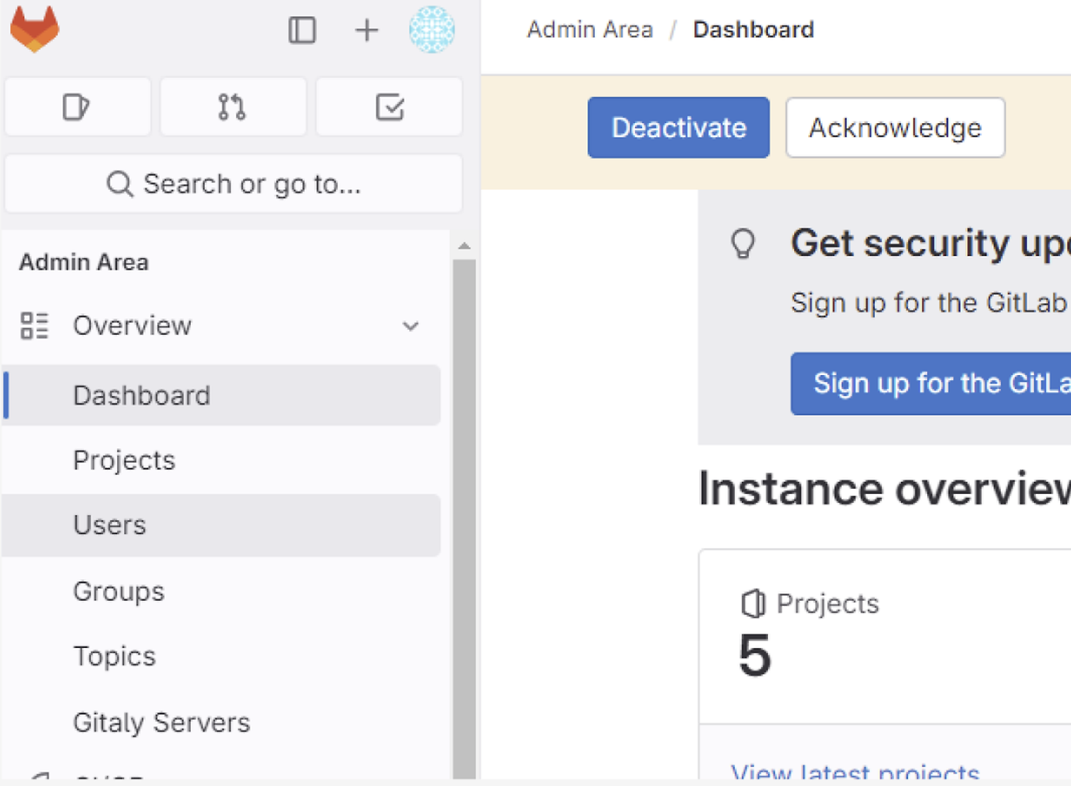The height and width of the screenshot is (786, 1071).
Task: Click the View latest projects link
Action: (855, 773)
